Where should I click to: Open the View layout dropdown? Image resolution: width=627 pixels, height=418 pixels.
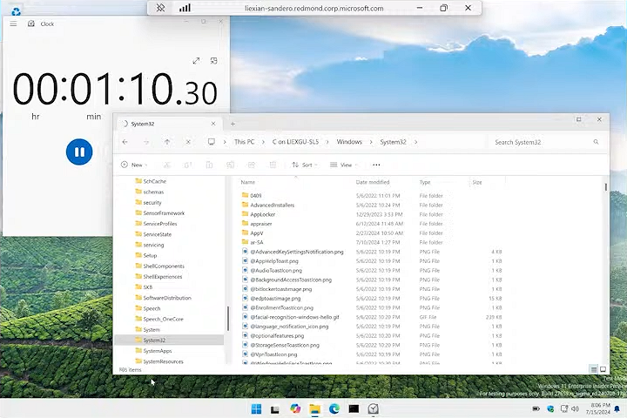click(x=346, y=165)
